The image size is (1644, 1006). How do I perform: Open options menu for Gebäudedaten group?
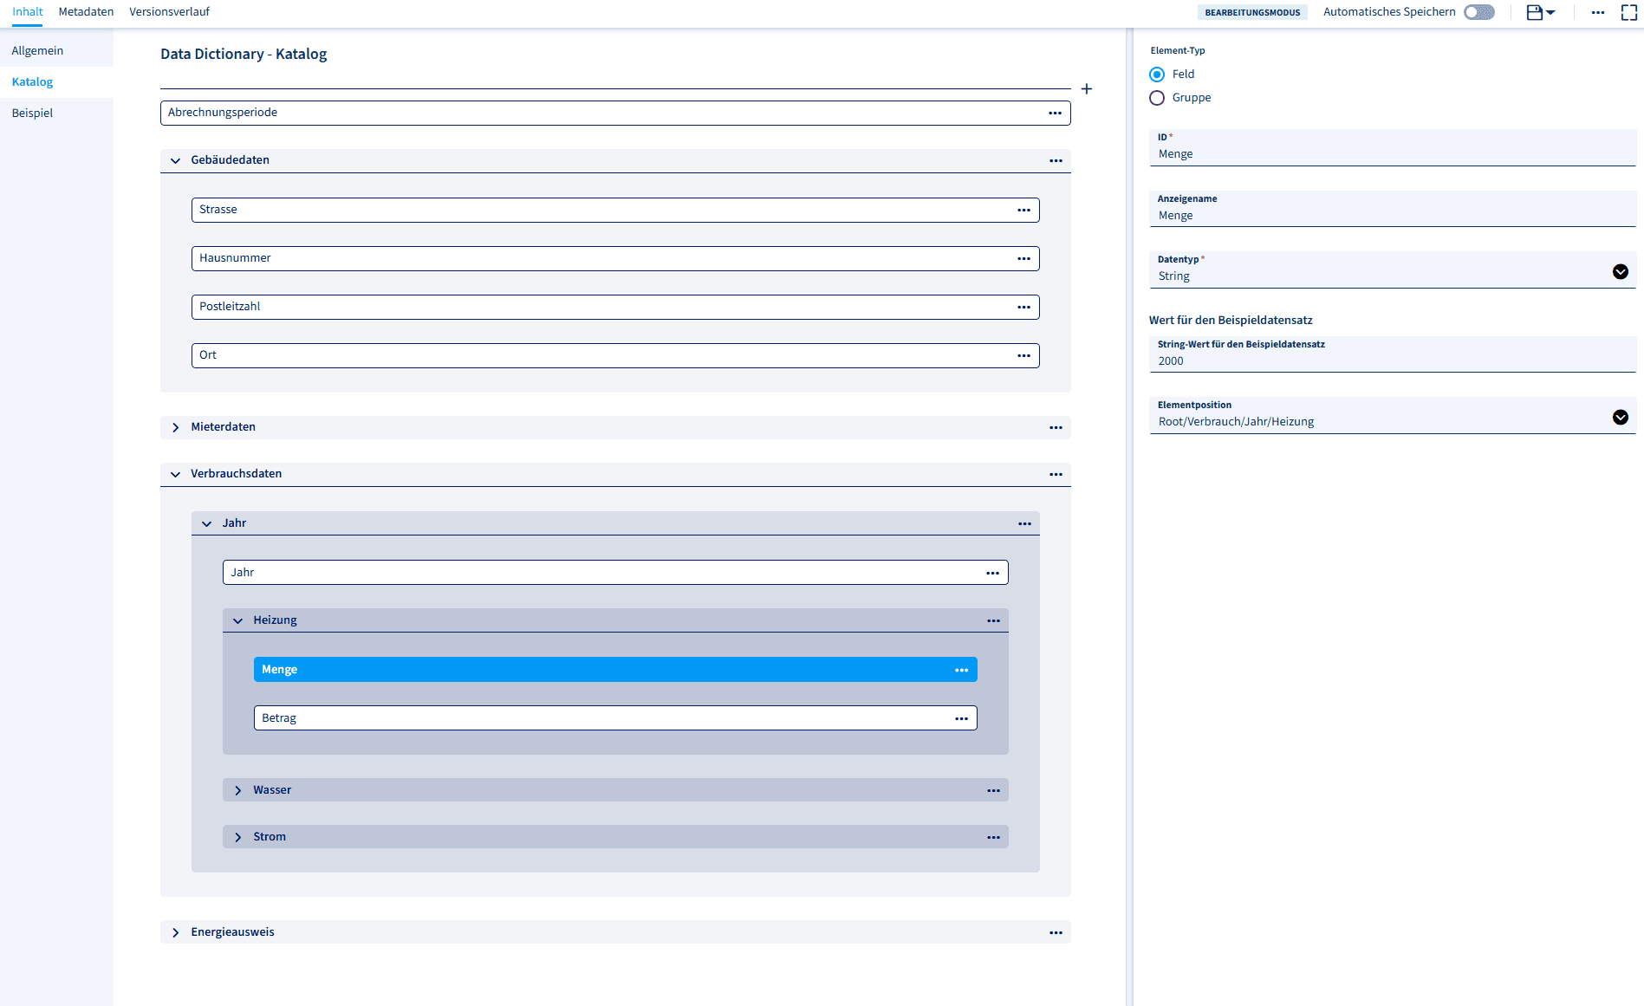point(1056,161)
